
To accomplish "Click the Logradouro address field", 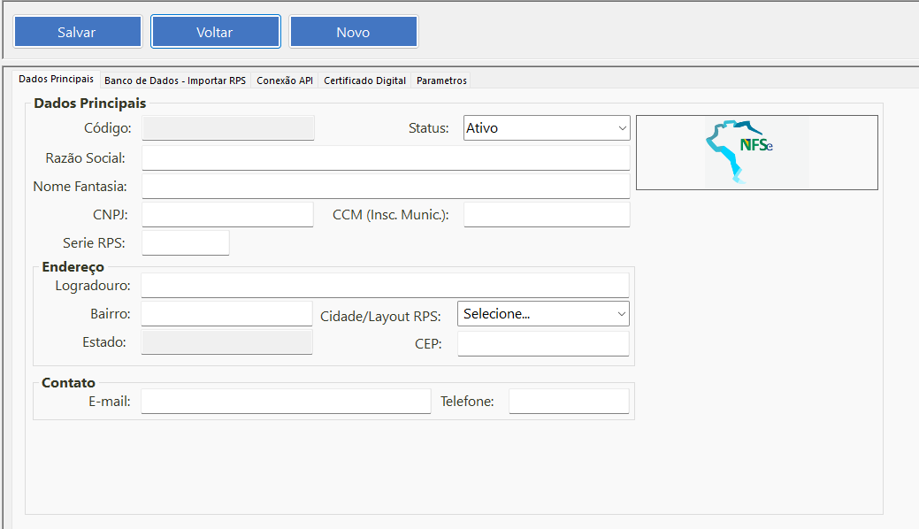I will point(385,286).
